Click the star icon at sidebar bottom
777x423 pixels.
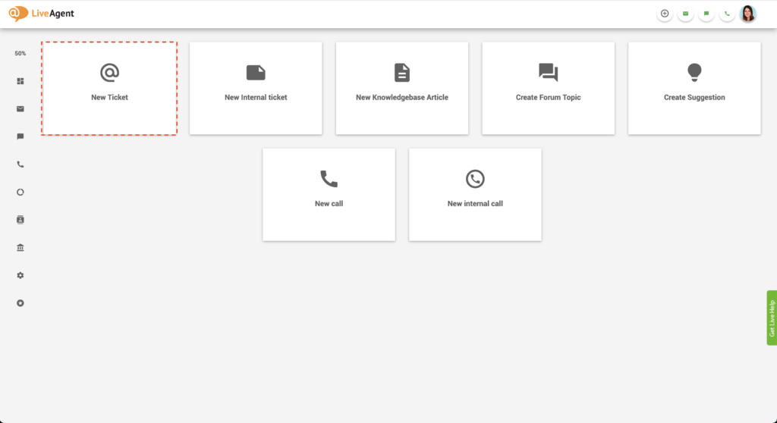(20, 303)
